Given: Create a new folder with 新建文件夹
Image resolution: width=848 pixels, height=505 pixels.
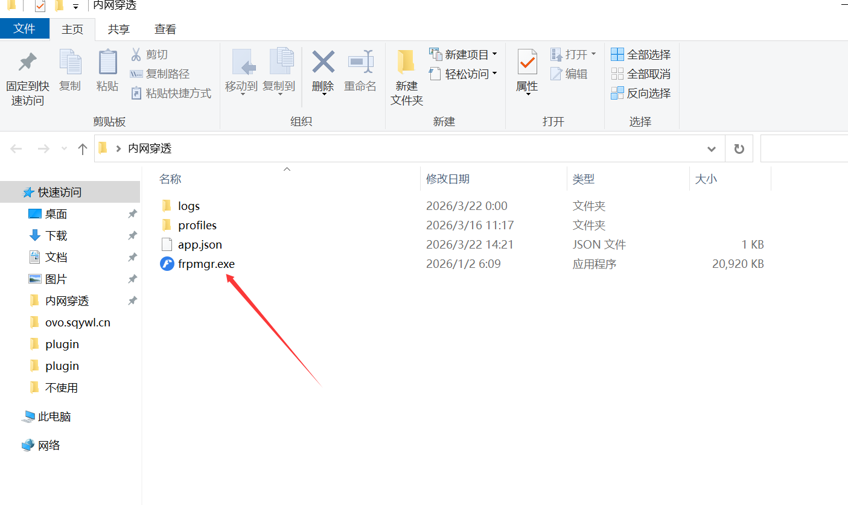Looking at the screenshot, I should [x=406, y=77].
